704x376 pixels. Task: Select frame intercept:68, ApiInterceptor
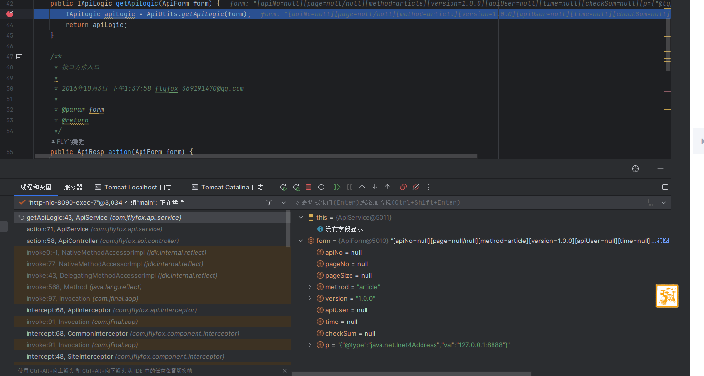coord(152,310)
